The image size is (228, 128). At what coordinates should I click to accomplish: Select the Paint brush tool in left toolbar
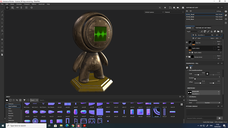(2, 11)
